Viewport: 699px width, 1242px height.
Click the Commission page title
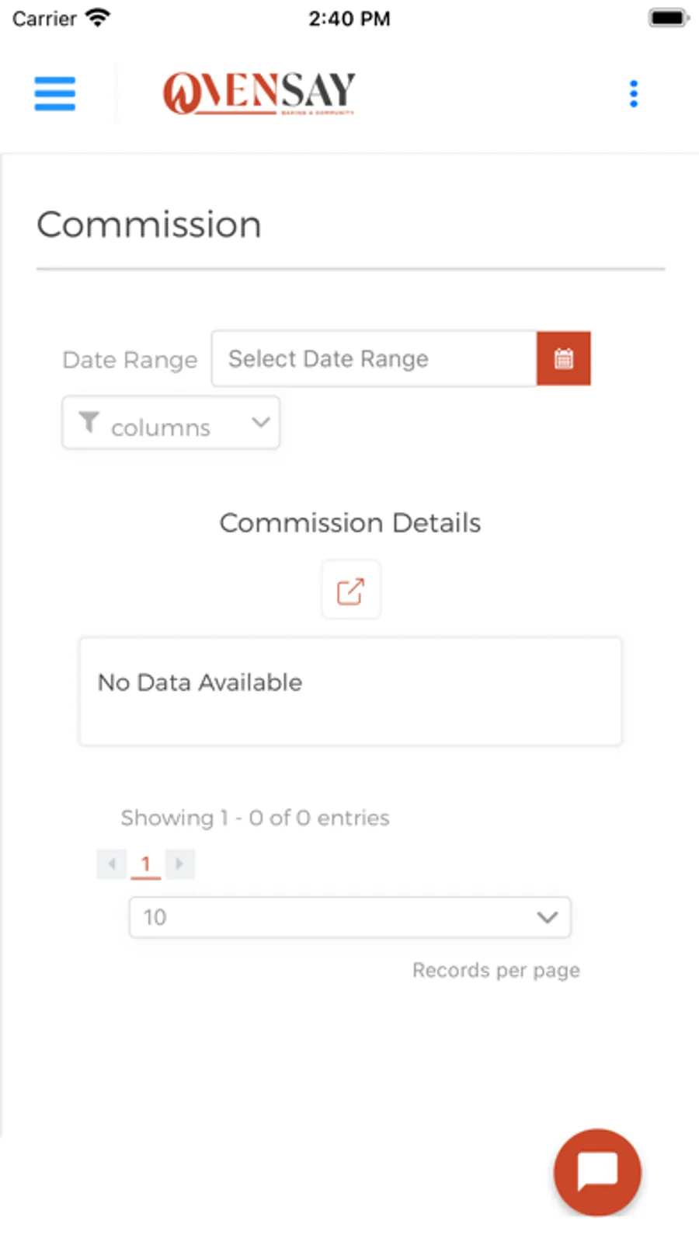coord(149,225)
